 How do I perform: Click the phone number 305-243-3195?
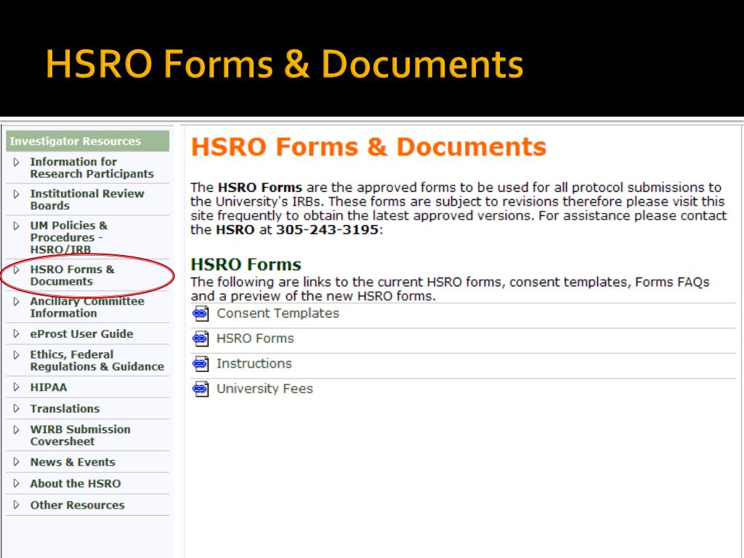(328, 230)
